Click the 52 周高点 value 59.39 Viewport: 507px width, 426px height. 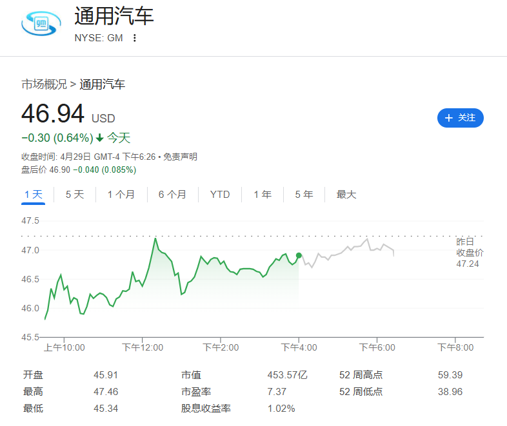(x=450, y=375)
